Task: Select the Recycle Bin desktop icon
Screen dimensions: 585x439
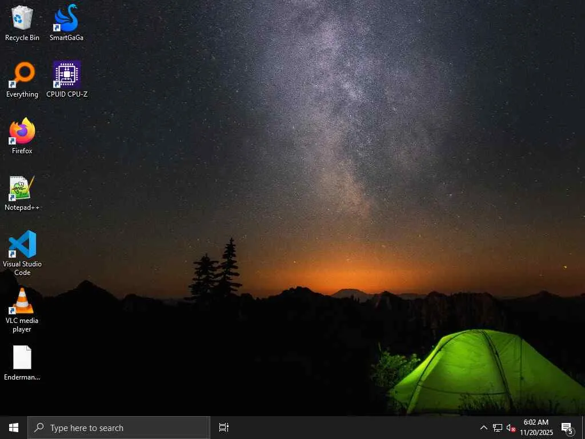Action: (x=22, y=23)
